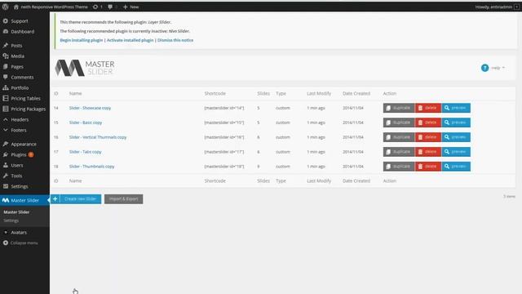This screenshot has width=522, height=294.
Task: Click the Settings sidebar icon
Action: coord(6,186)
